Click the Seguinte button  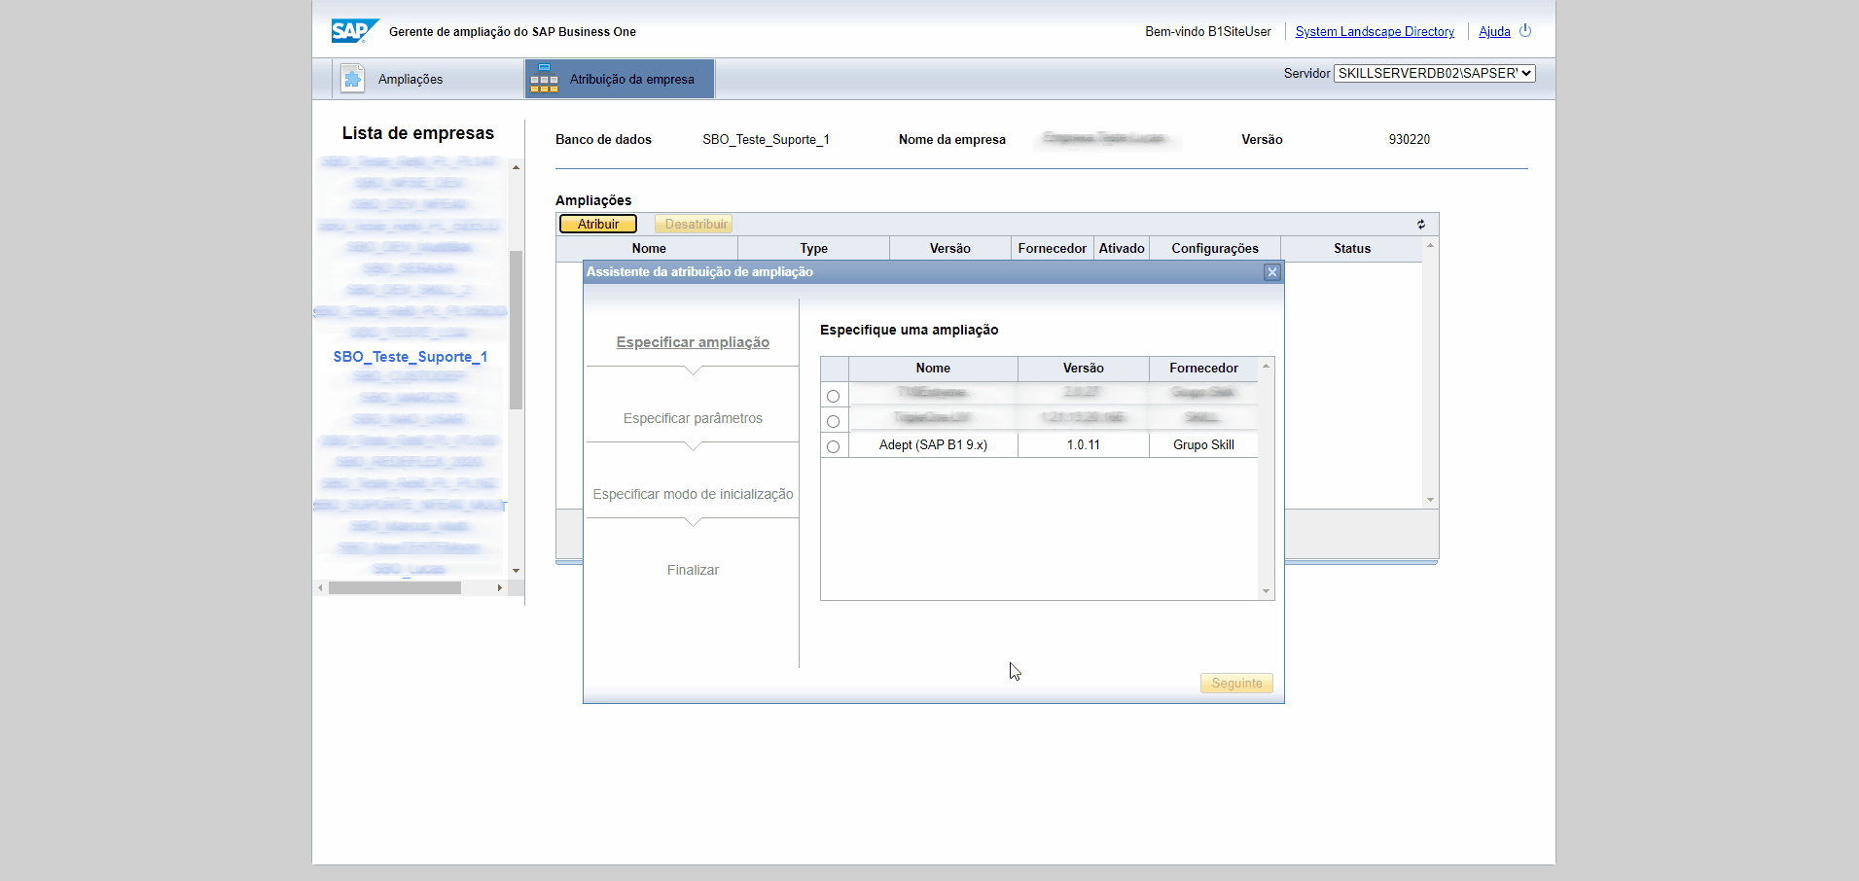pyautogui.click(x=1236, y=684)
